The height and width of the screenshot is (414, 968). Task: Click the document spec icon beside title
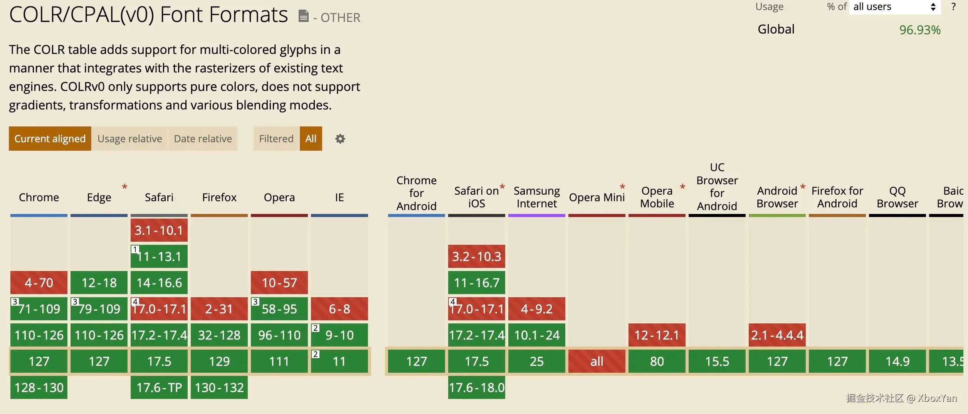304,16
